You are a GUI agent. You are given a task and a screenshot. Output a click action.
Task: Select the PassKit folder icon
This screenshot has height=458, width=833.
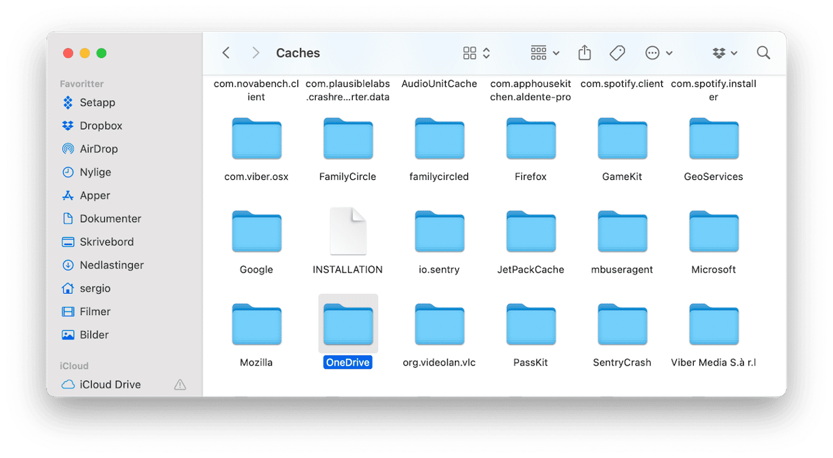point(531,325)
